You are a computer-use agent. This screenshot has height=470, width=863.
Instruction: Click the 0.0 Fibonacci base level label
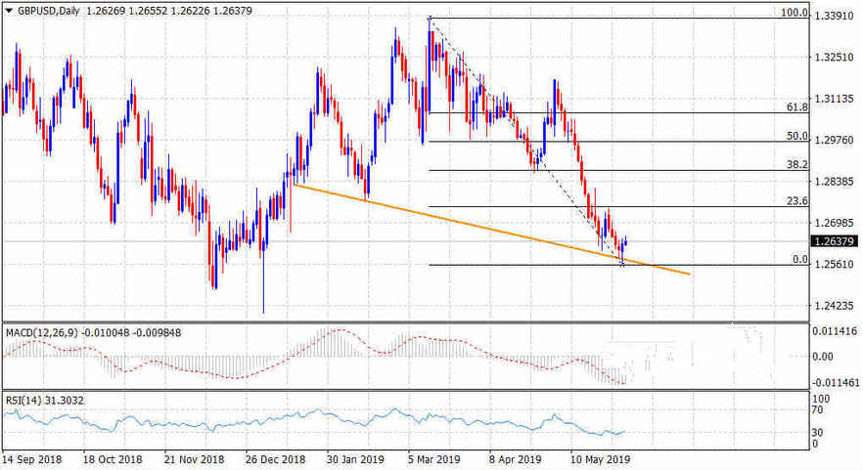click(x=799, y=260)
